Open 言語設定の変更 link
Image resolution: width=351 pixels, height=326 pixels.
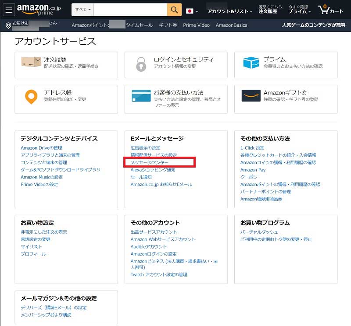[x=36, y=239]
